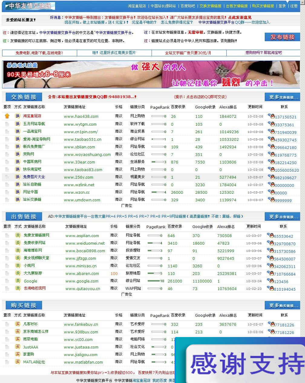Click the 快乐淘宝吧 link name

[32, 169]
